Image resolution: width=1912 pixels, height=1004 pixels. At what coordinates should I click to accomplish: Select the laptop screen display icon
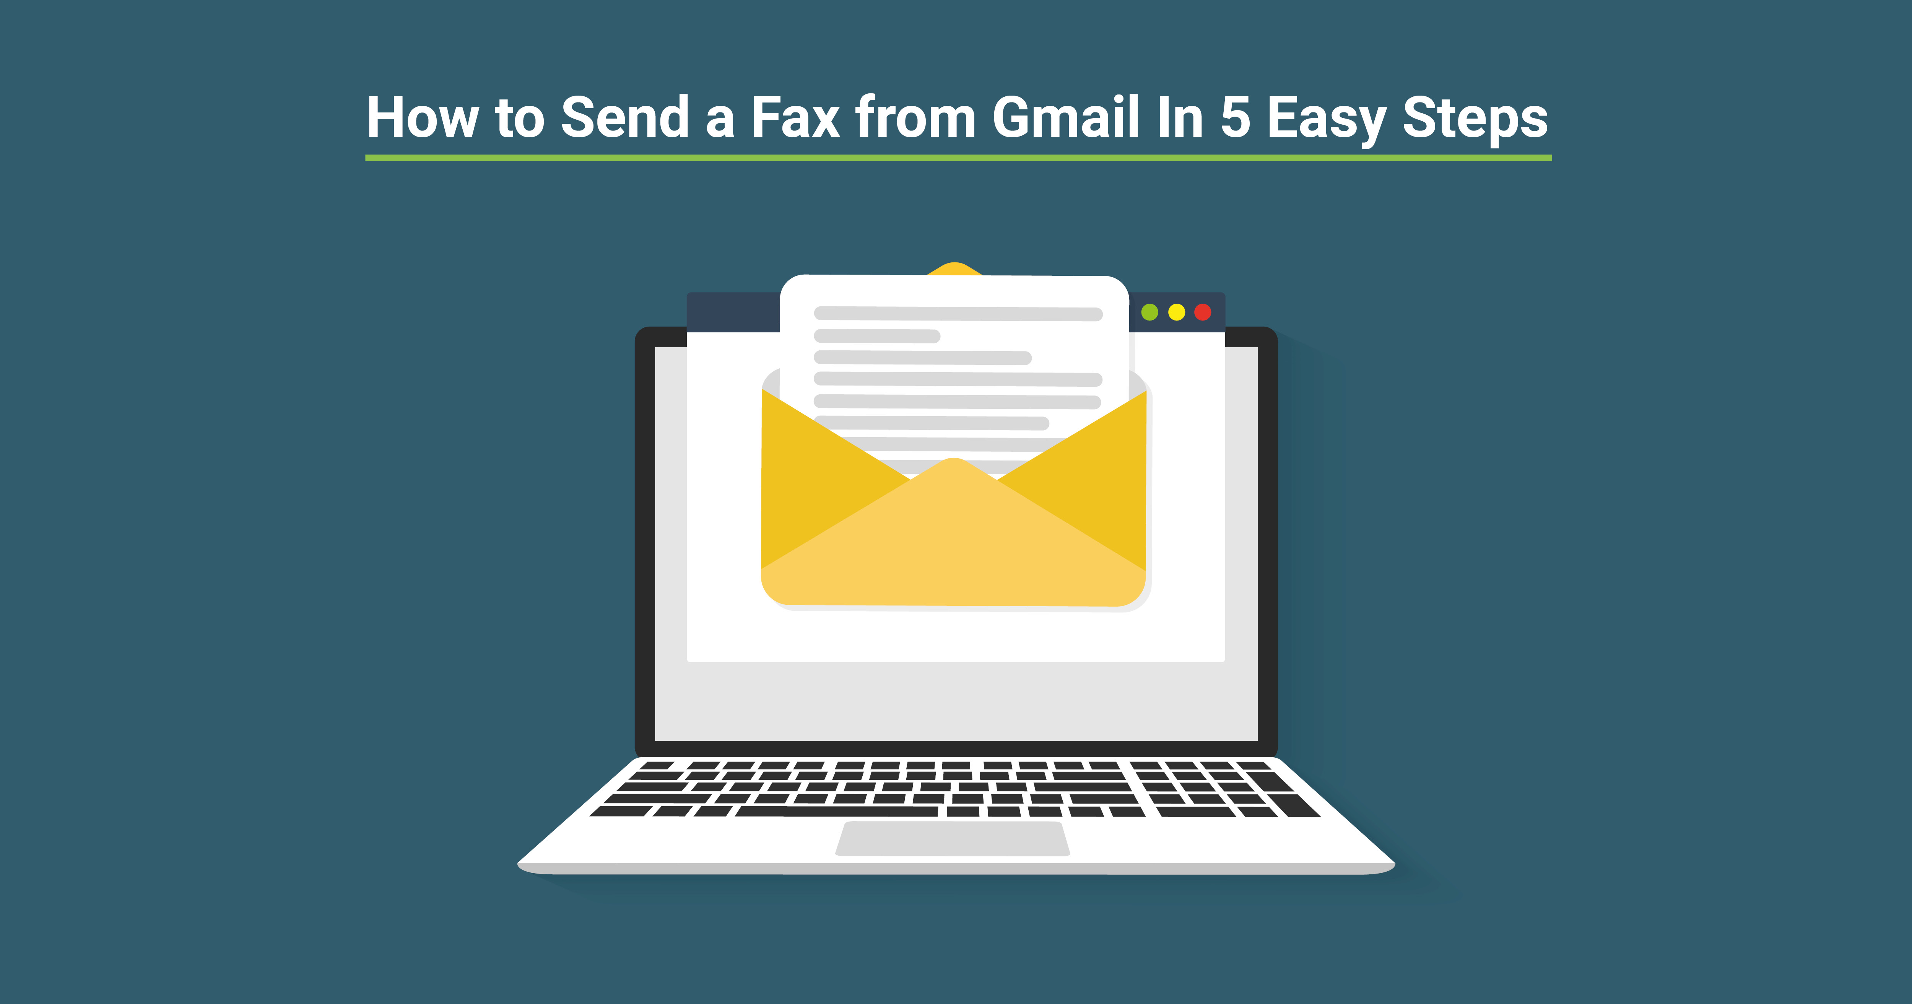(x=956, y=544)
